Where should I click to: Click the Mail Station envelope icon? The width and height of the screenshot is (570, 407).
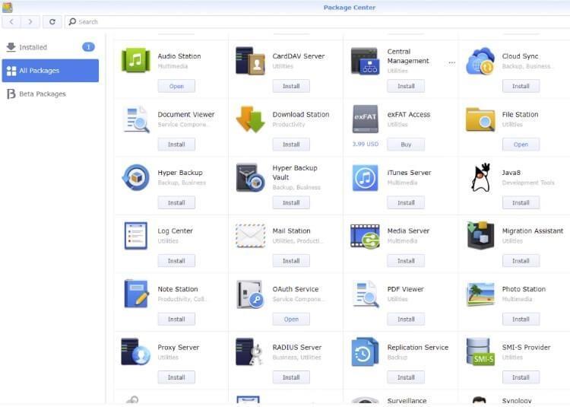(x=250, y=236)
